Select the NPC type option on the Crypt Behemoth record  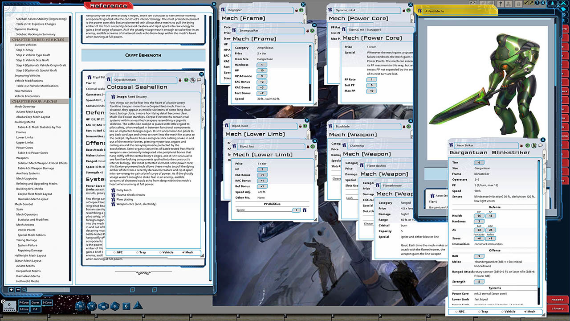118,252
